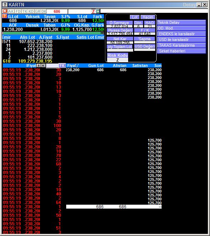Select the KD toolbar item
The image size is (210, 236).
pos(31,11)
